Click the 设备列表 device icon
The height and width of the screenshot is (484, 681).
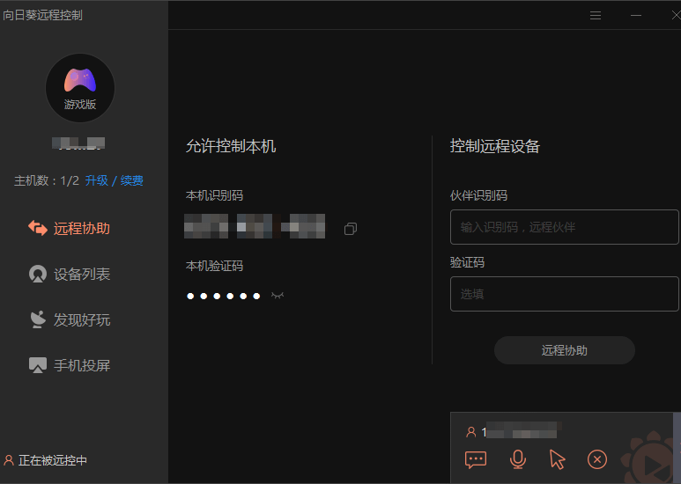point(38,274)
